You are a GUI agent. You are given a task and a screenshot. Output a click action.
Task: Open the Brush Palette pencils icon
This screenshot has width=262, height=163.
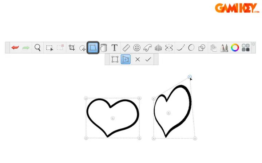(x=224, y=48)
